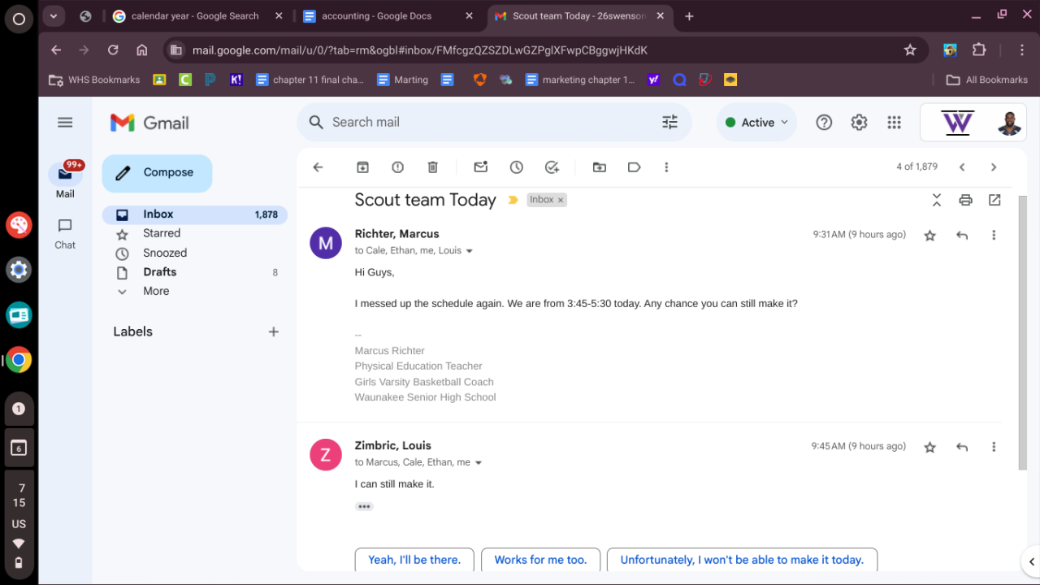Open the marketing chapter 1 bookmark
The image size is (1040, 585).
(x=580, y=80)
